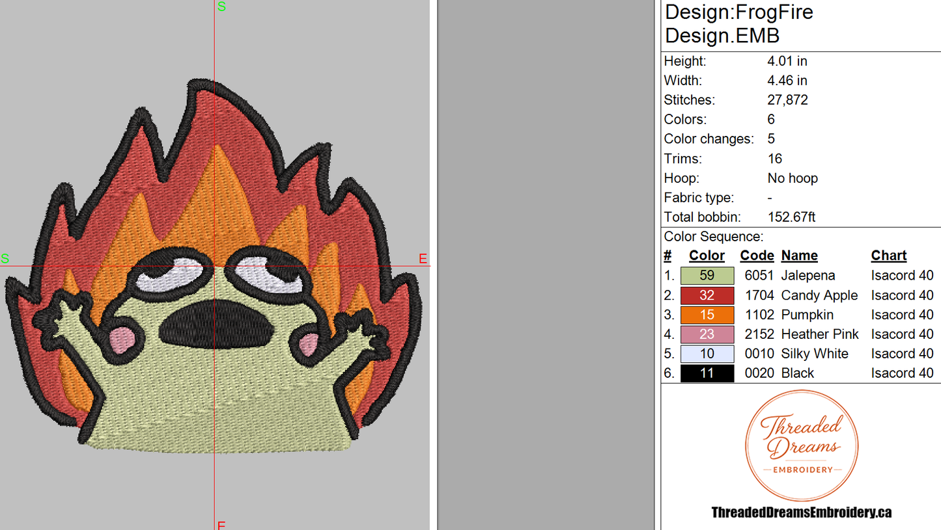
Task: Click 'Isacord 40' in the Jalepena row
Action: [x=903, y=276]
